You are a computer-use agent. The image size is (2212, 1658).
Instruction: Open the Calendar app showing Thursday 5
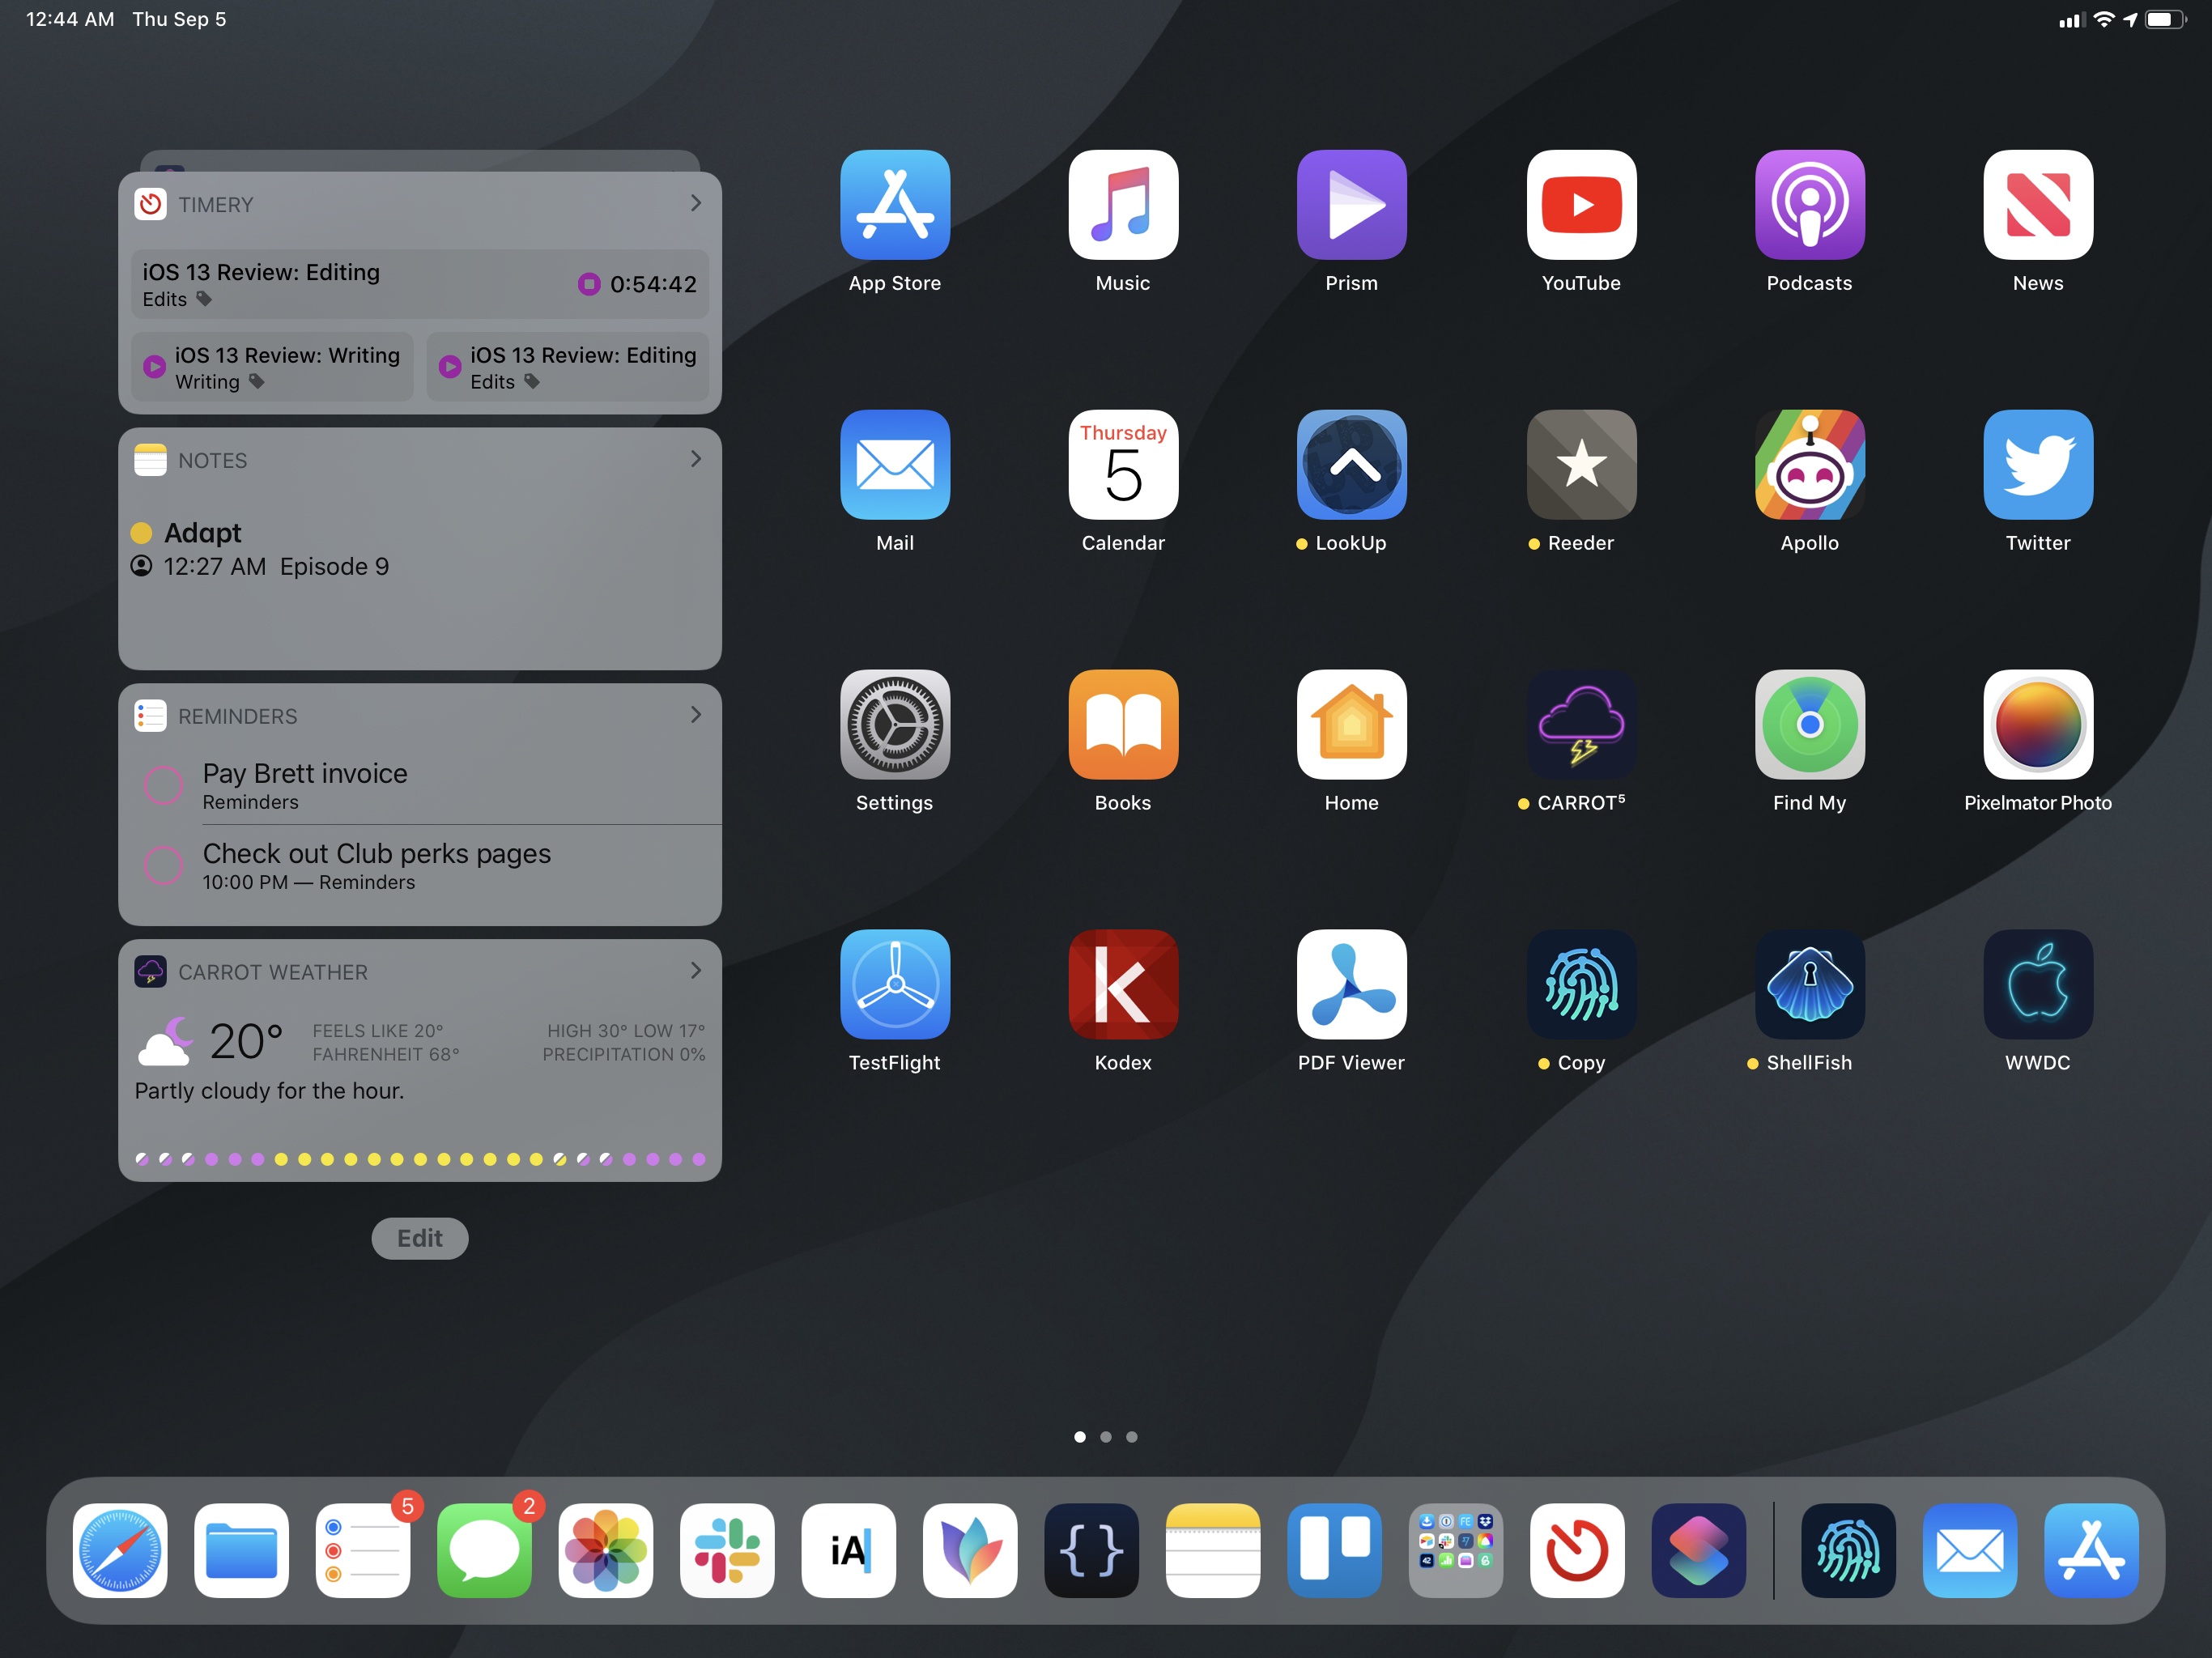click(x=1123, y=465)
